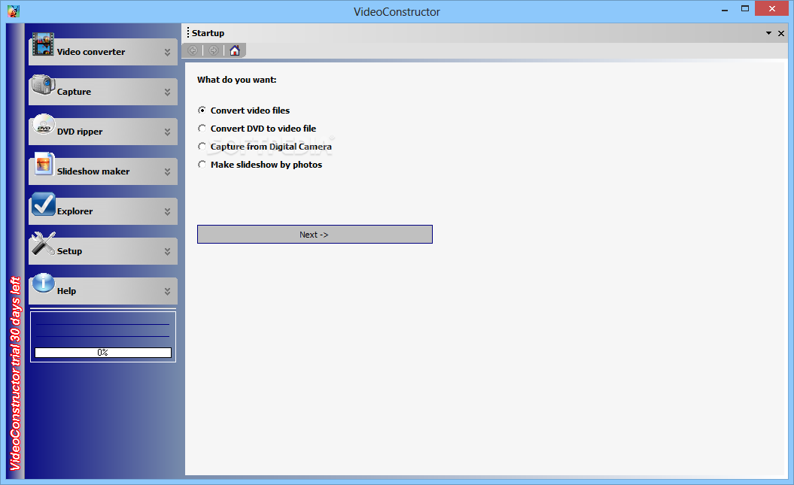Maximize the VideoConstructor window
The width and height of the screenshot is (794, 485).
click(745, 8)
